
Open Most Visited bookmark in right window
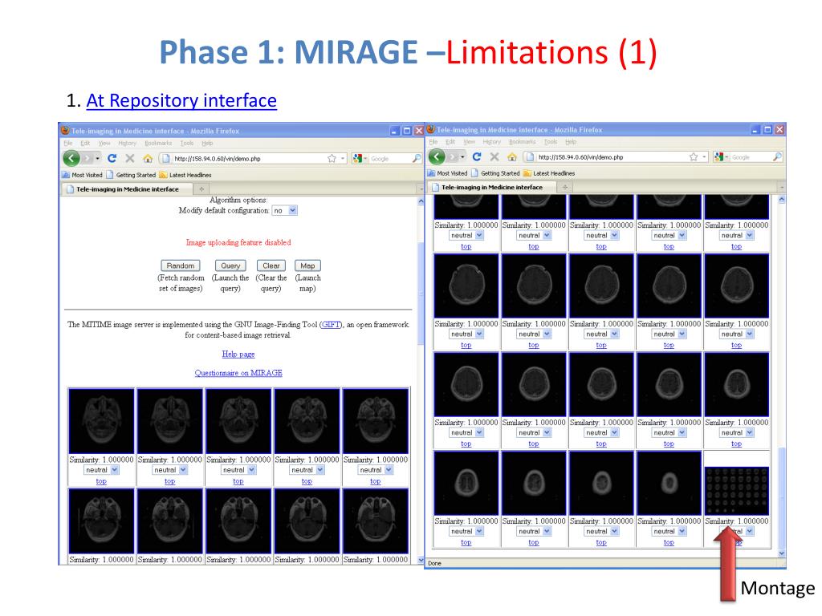[447, 173]
